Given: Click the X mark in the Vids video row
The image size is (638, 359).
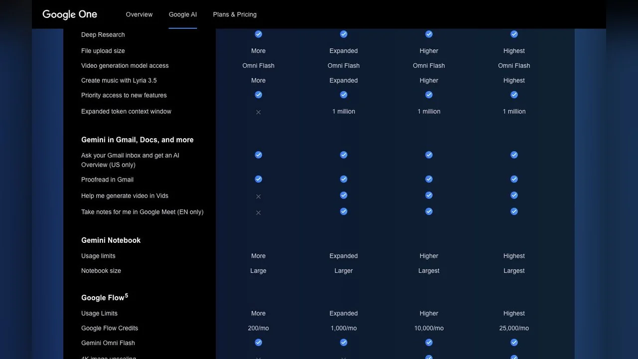Looking at the screenshot, I should coord(258,196).
